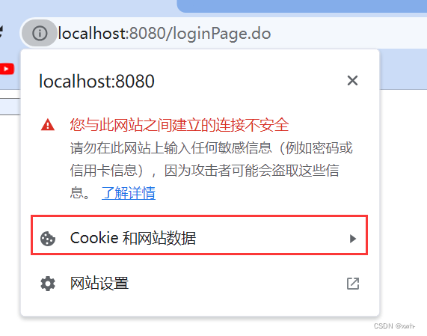The width and height of the screenshot is (427, 336).
Task: Click the external link icon beside 网站设置
Action: tap(353, 284)
